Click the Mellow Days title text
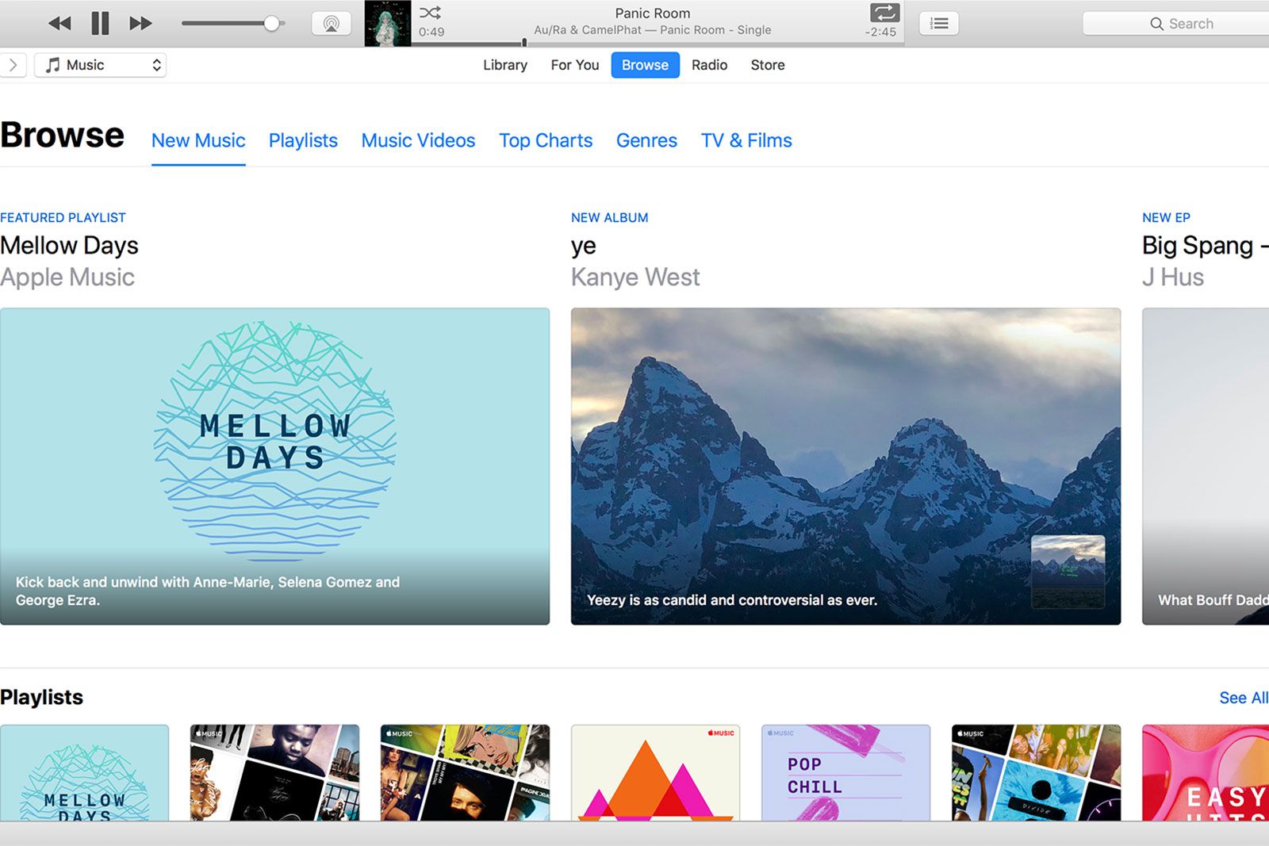The height and width of the screenshot is (846, 1269). (69, 246)
